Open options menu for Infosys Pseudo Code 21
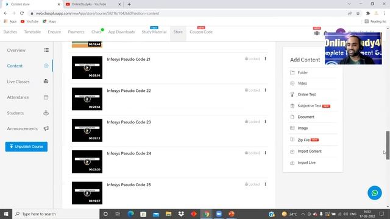The height and width of the screenshot is (219, 390). [266, 59]
